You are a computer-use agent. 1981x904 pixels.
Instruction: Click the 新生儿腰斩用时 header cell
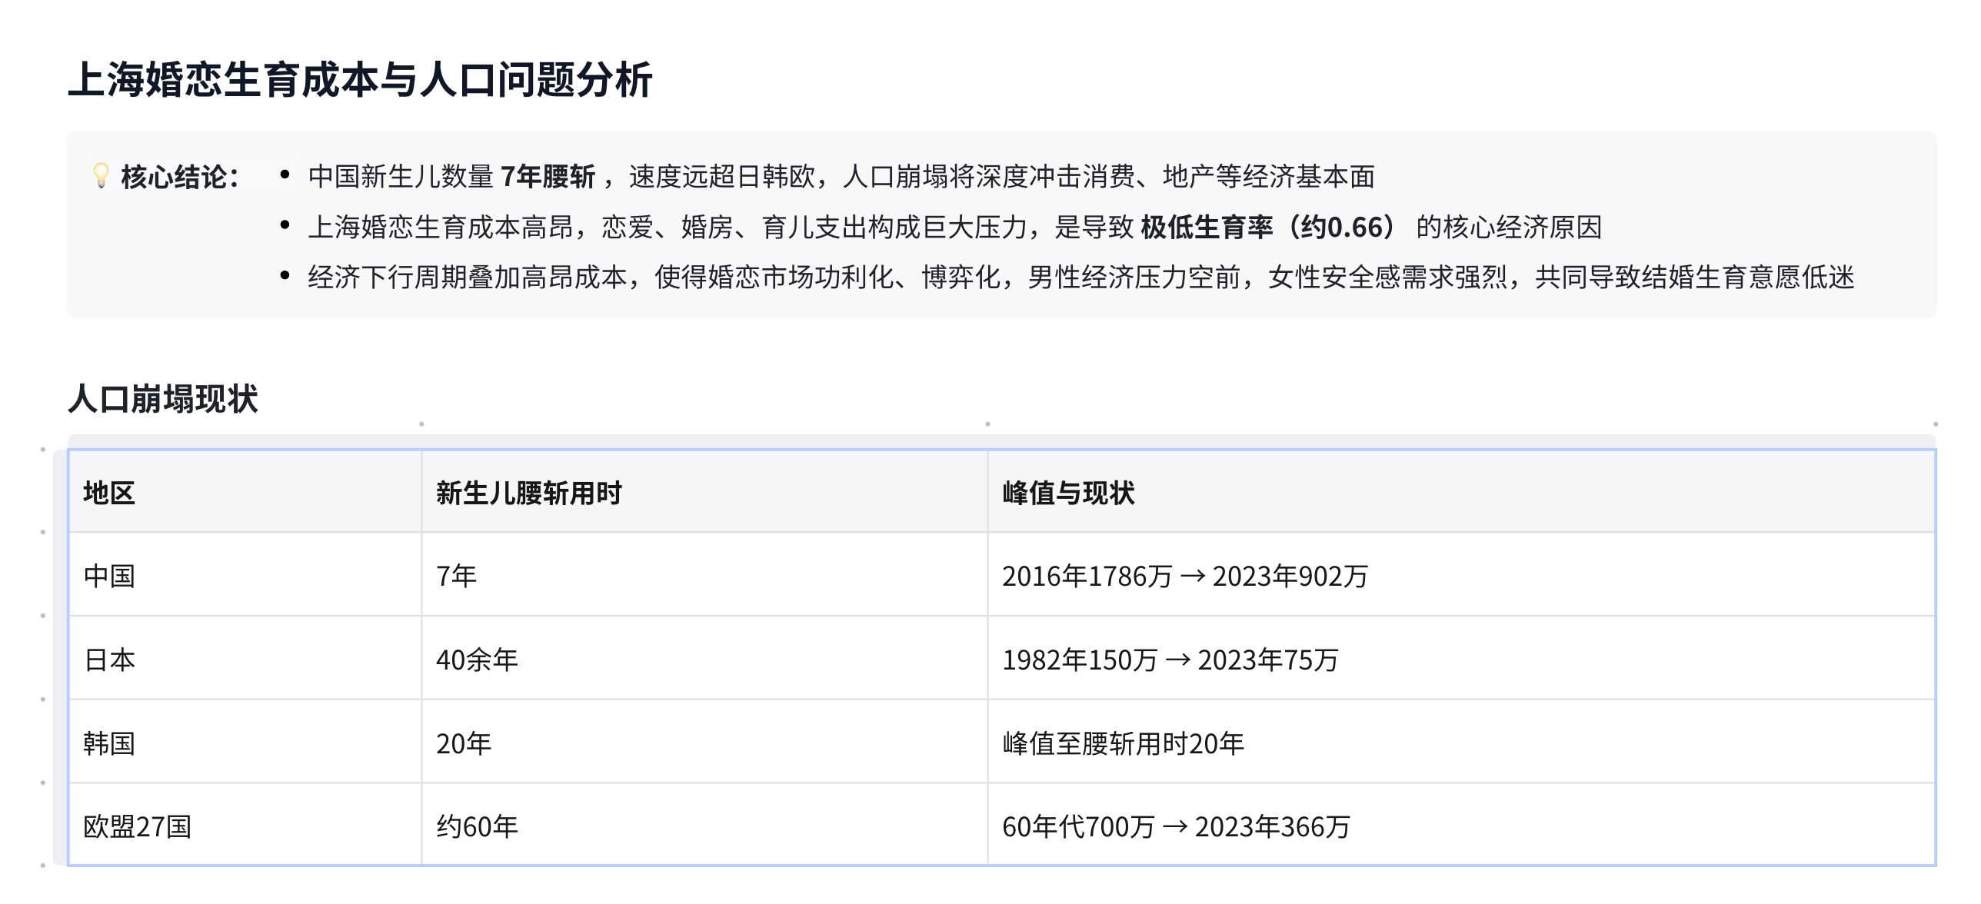704,492
